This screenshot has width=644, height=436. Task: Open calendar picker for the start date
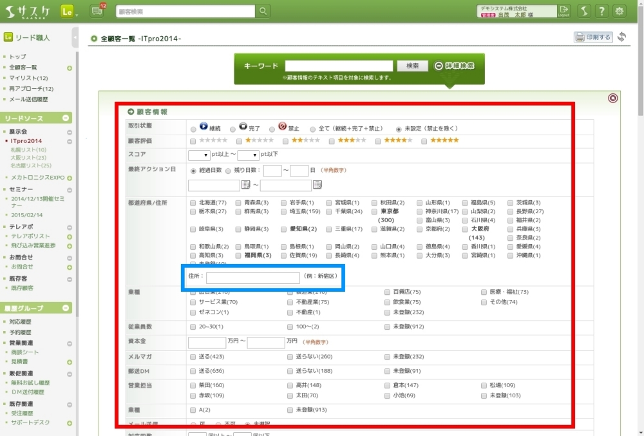[x=245, y=185]
